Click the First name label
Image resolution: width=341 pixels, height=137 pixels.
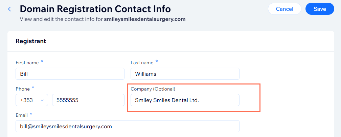click(x=27, y=63)
